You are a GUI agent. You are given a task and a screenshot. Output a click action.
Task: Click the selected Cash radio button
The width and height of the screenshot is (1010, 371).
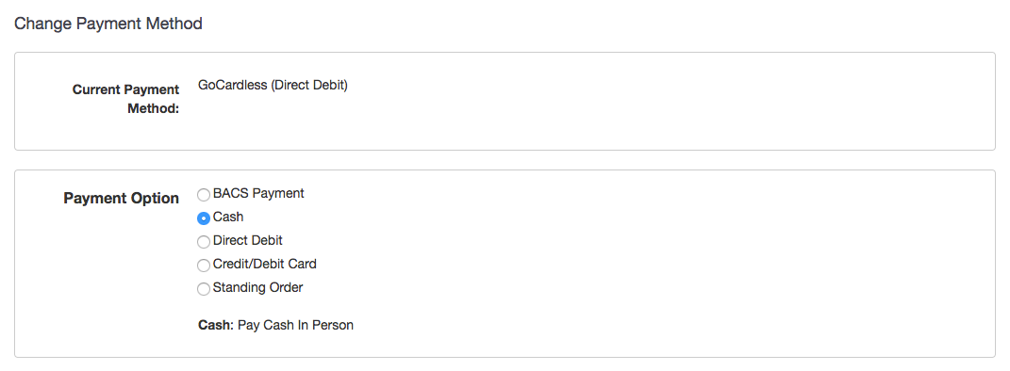(204, 218)
